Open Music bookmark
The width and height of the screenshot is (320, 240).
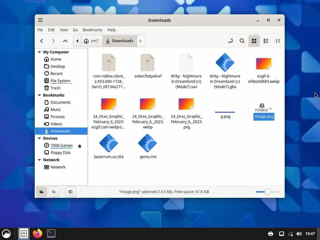(61, 109)
